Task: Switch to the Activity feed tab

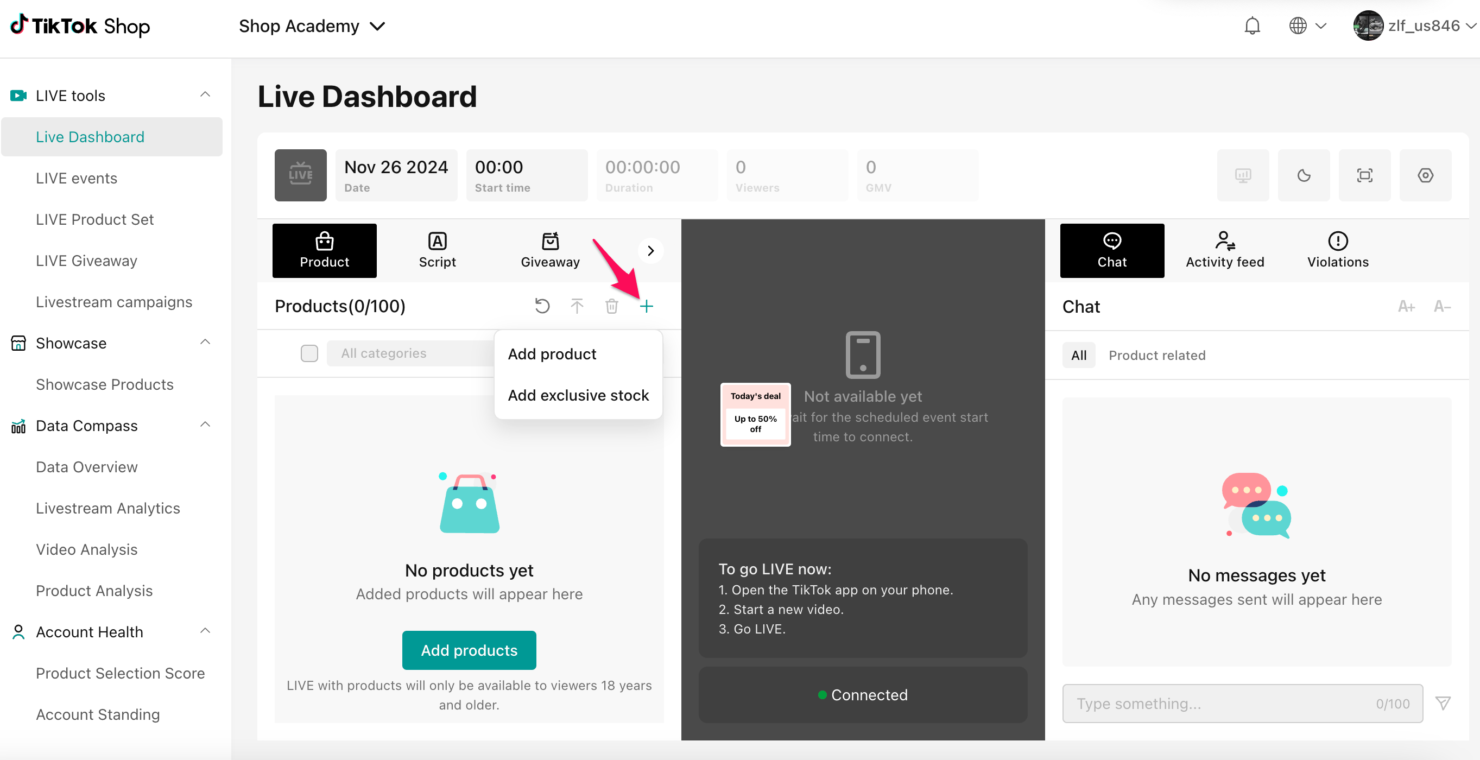Action: (x=1225, y=250)
